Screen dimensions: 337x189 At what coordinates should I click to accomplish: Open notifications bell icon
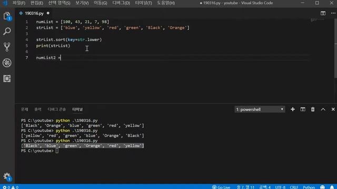[x=332, y=187]
